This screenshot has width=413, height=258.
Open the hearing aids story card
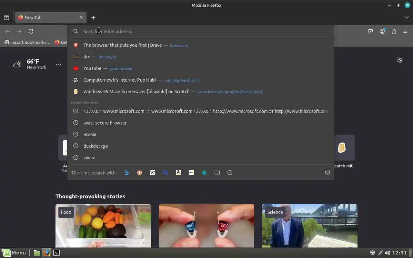point(206,226)
